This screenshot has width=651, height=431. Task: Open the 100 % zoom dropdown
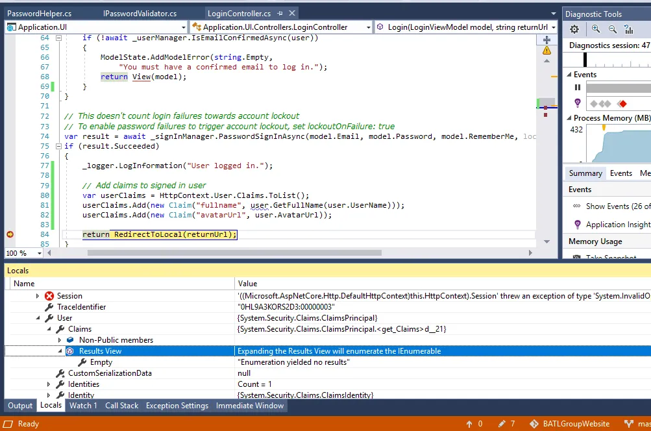pos(40,253)
